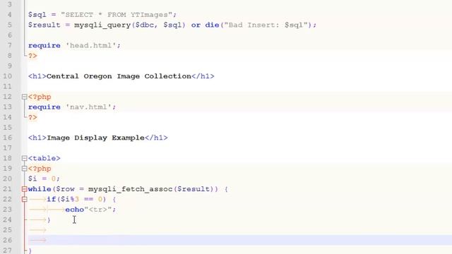Image resolution: width=452 pixels, height=254 pixels.
Task: Click the '$i%3 == 0' condition on line 22
Action: [82, 199]
